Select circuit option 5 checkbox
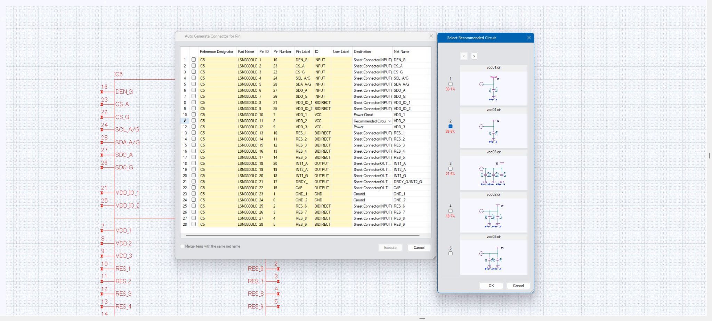The image size is (712, 321). 451,253
